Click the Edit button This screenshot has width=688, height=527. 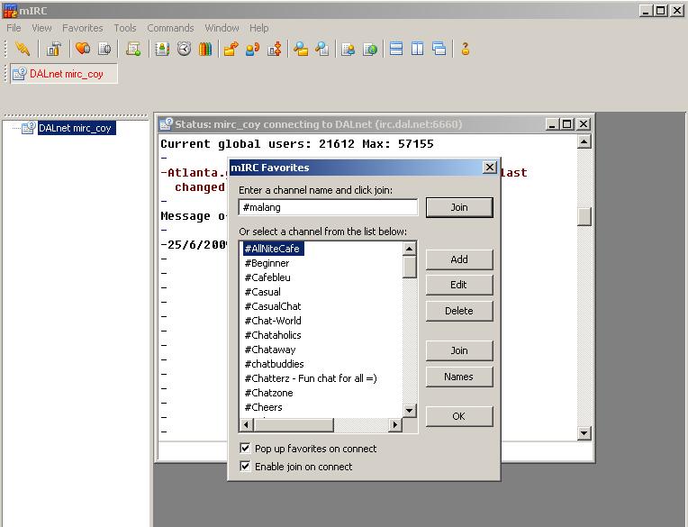click(x=459, y=285)
